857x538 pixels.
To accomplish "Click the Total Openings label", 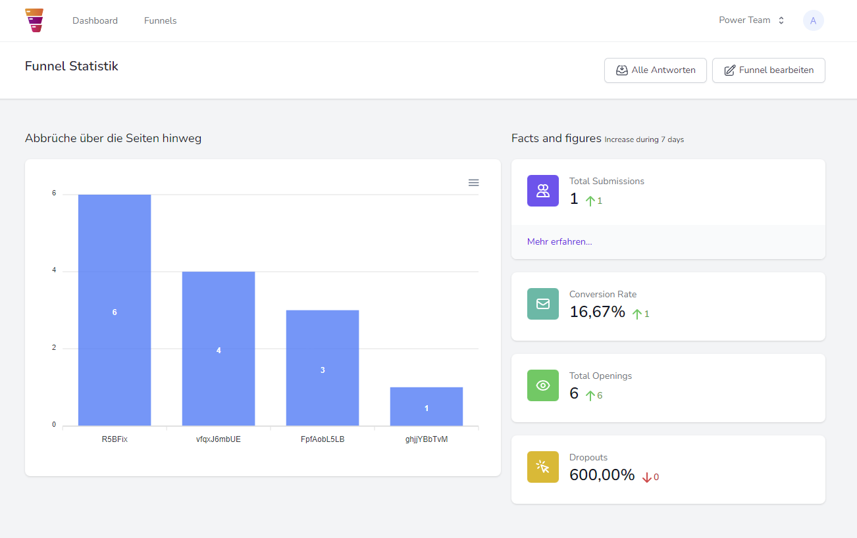I will [600, 376].
